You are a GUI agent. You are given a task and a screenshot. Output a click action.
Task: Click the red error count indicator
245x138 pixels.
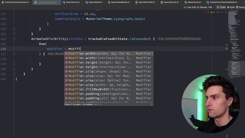207,12
